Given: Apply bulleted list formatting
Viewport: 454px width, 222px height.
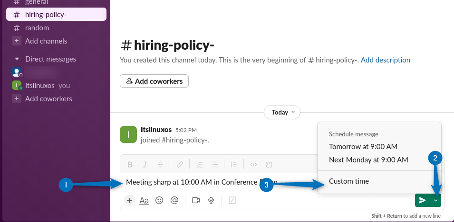Looking at the screenshot, I should (x=215, y=165).
